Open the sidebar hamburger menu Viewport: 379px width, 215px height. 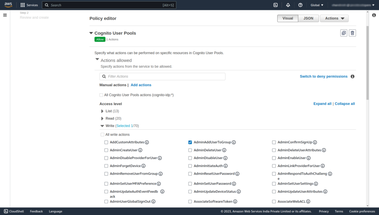pos(5,15)
